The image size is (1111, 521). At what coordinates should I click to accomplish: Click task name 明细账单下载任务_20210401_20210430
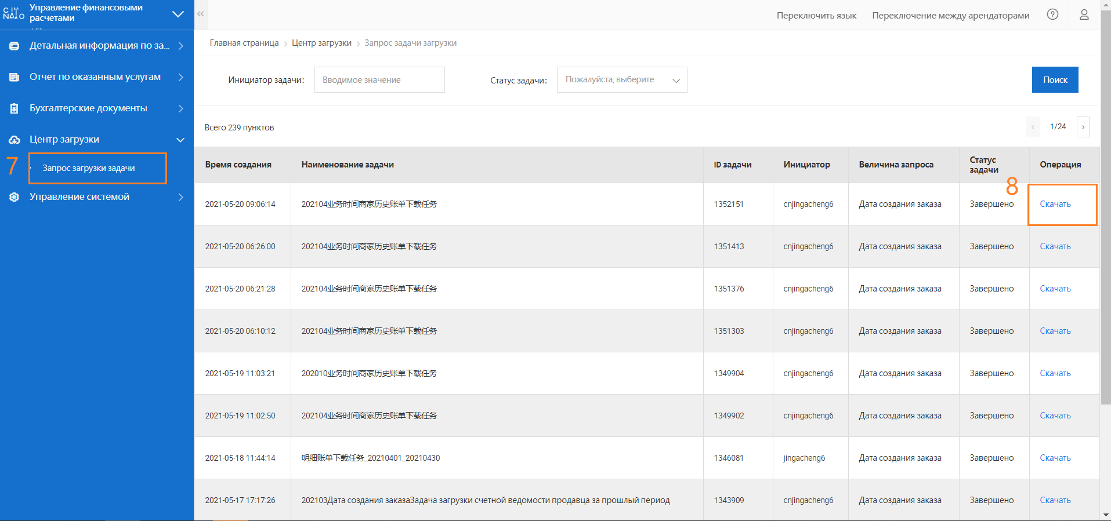pyautogui.click(x=371, y=458)
